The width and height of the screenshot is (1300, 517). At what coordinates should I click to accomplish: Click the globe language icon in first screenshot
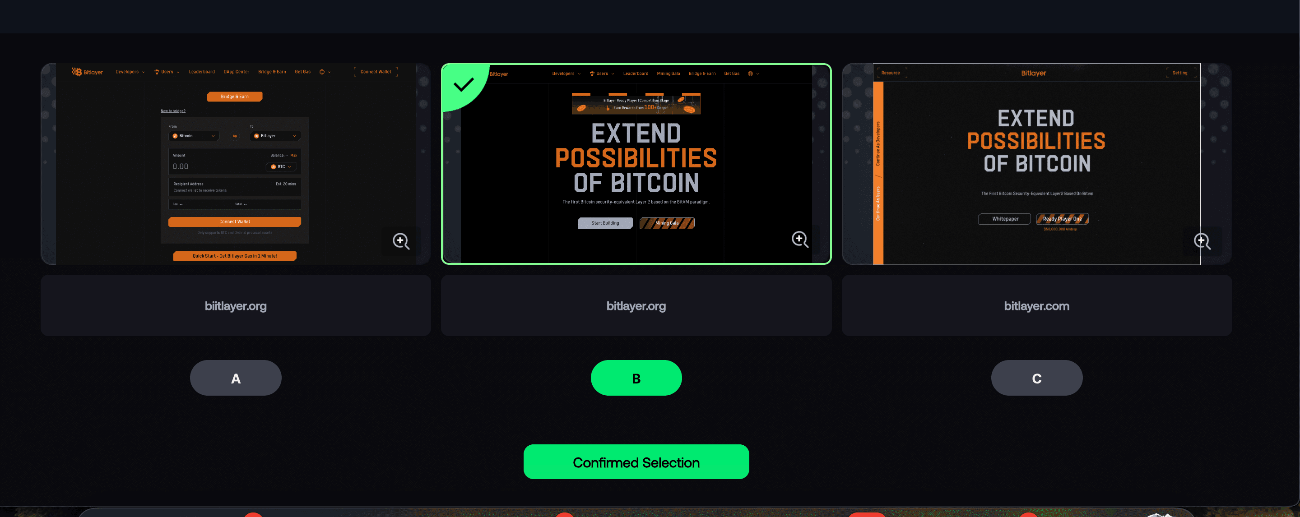click(x=322, y=72)
